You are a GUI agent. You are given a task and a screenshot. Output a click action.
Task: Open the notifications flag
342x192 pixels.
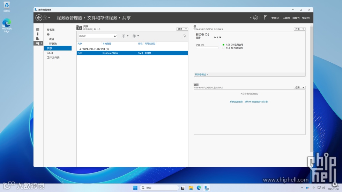(x=265, y=18)
